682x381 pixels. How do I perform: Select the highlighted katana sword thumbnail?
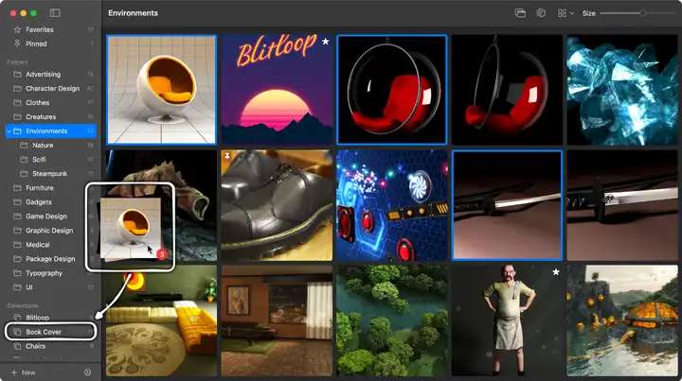[x=507, y=205]
